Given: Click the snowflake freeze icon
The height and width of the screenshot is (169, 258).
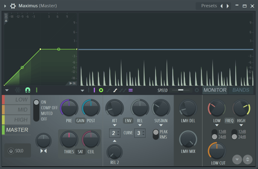Looking at the screenshot, I should click(x=18, y=90).
